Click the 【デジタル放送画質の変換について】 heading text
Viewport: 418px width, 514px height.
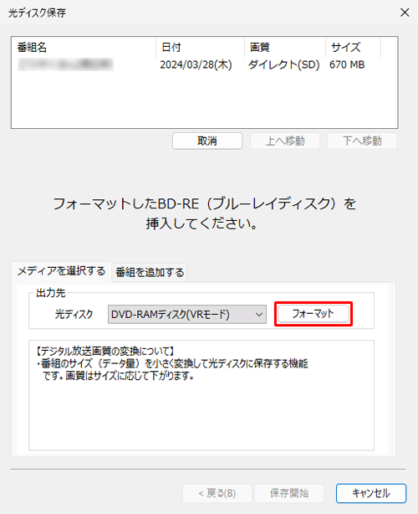pyautogui.click(x=104, y=352)
